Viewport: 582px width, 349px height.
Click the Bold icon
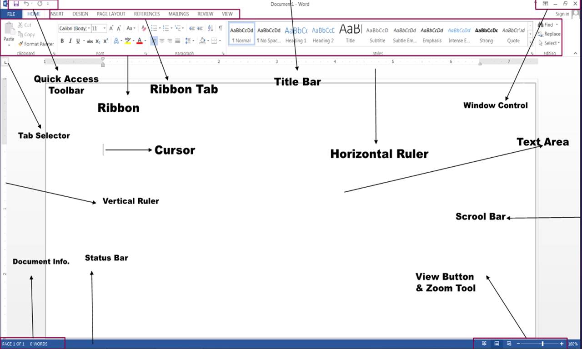tap(62, 40)
